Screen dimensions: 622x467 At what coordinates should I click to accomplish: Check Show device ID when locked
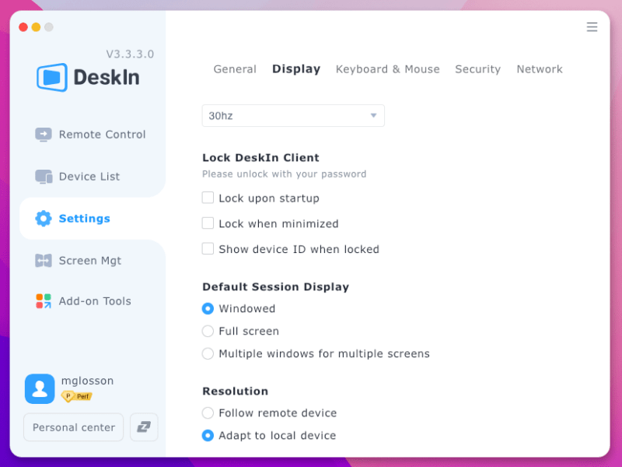(x=208, y=249)
